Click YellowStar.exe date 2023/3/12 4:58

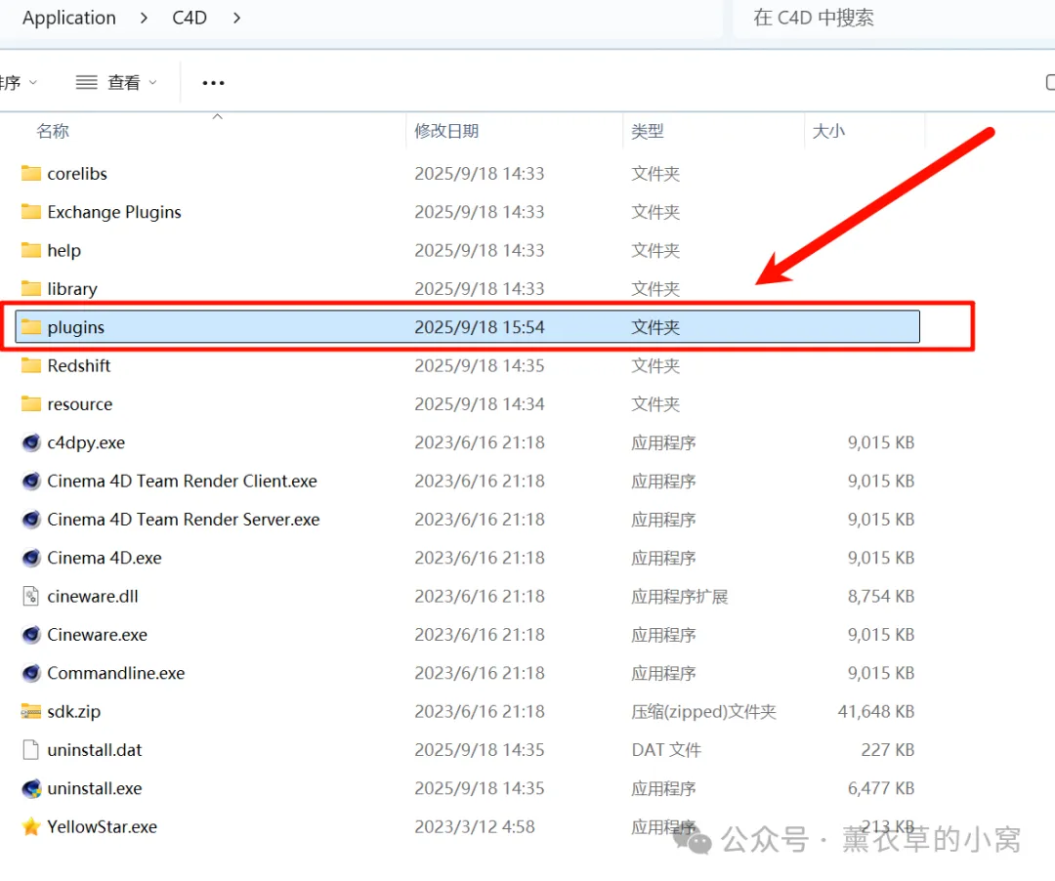475,826
